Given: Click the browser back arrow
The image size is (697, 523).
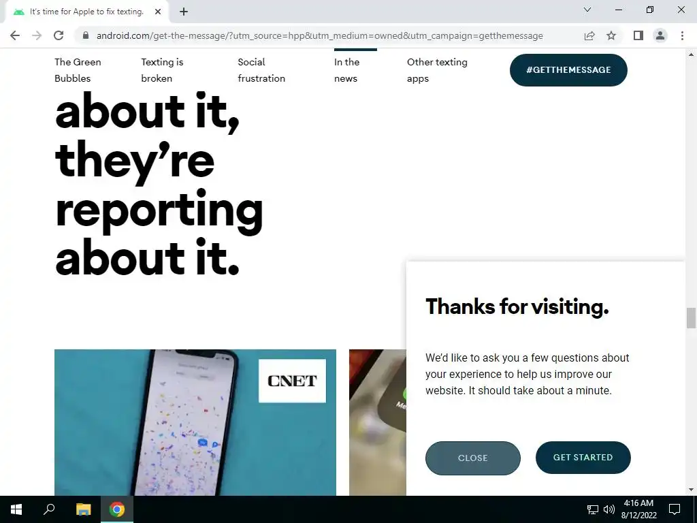Looking at the screenshot, I should (x=15, y=35).
